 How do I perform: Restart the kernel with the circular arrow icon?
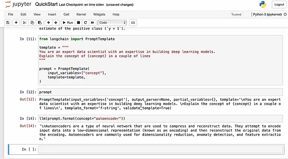click(x=85, y=23)
